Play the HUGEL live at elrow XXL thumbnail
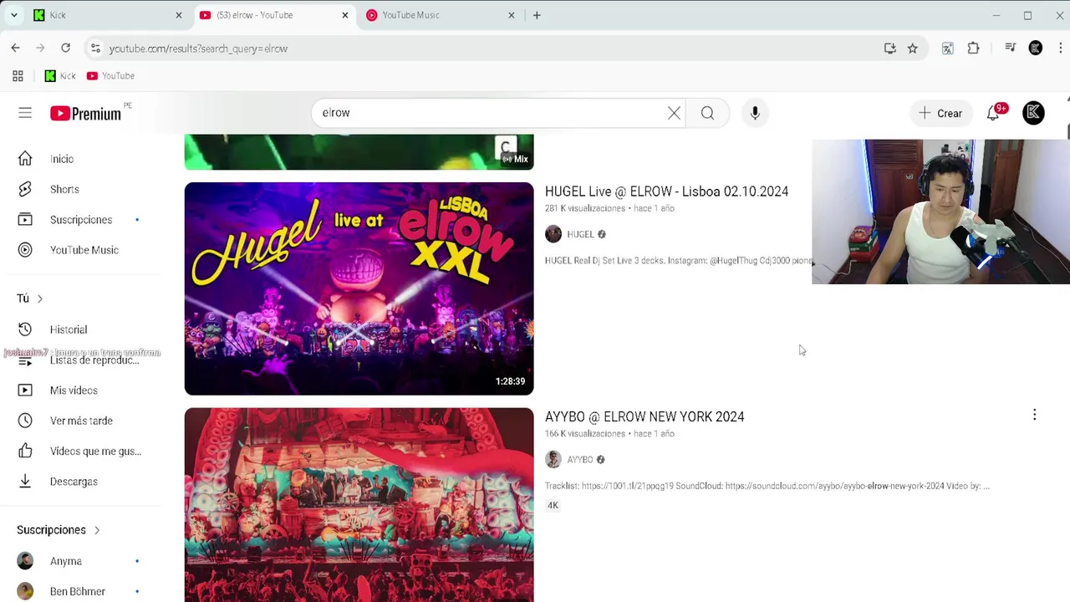 pos(359,288)
